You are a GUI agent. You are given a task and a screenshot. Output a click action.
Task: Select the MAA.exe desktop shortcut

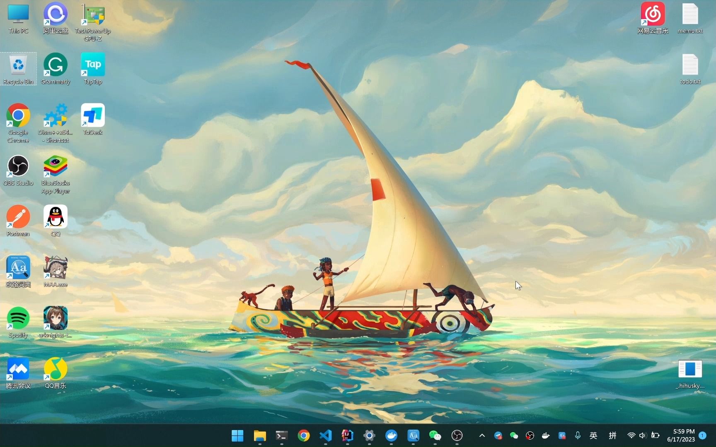(x=56, y=272)
